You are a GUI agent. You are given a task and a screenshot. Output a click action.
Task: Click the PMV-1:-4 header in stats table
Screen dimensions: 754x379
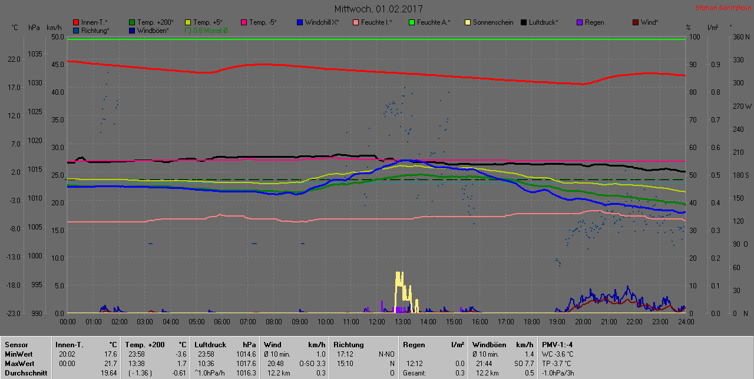557,344
